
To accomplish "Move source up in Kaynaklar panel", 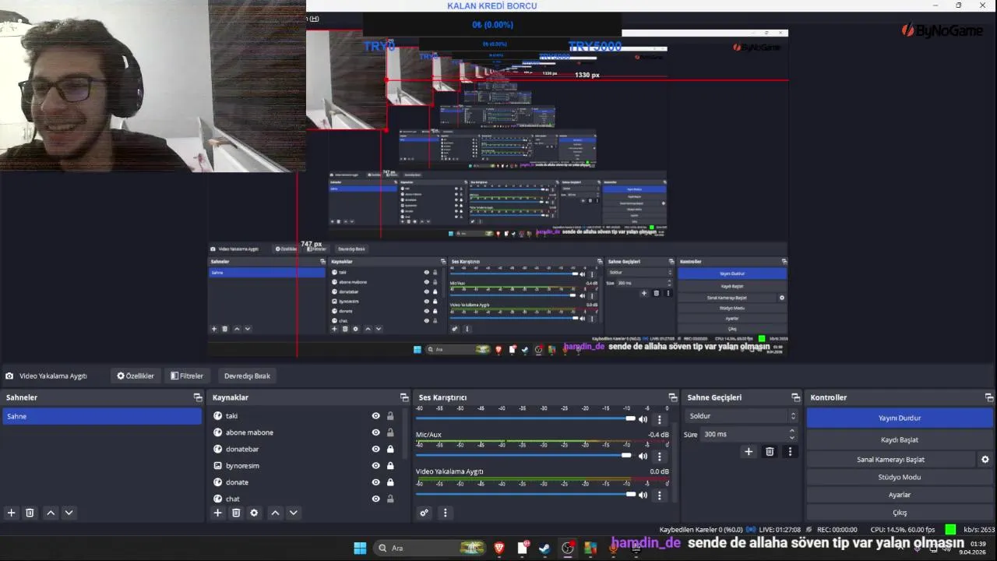I will tap(275, 513).
